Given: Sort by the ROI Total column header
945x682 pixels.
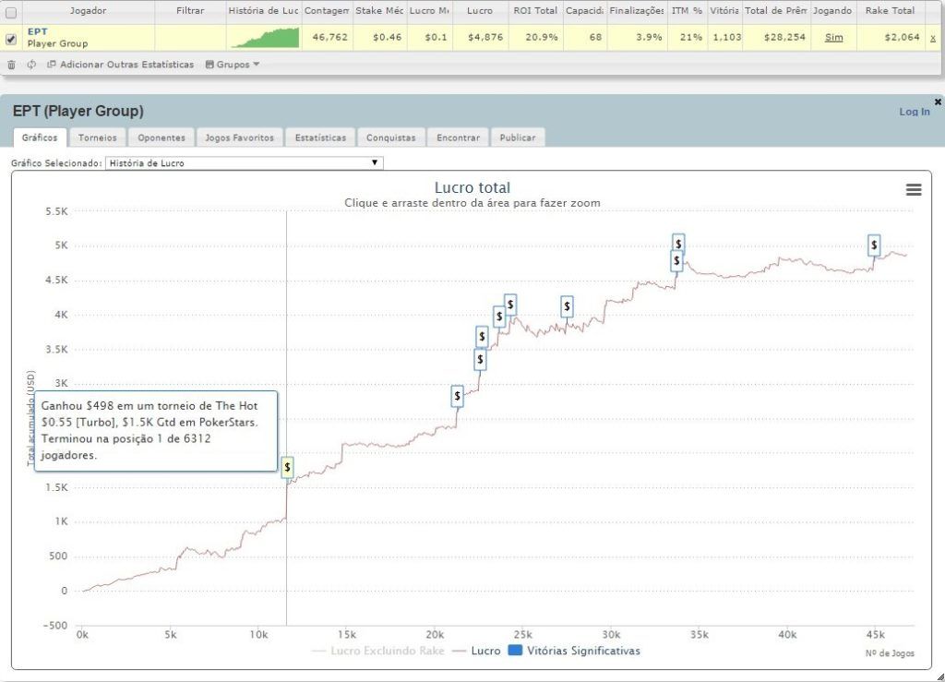Looking at the screenshot, I should pos(535,11).
